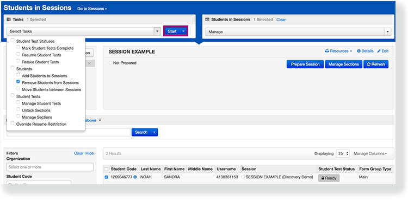Image resolution: width=408 pixels, height=201 pixels.
Task: Check the Add Students to Sessions option
Action: pos(18,74)
